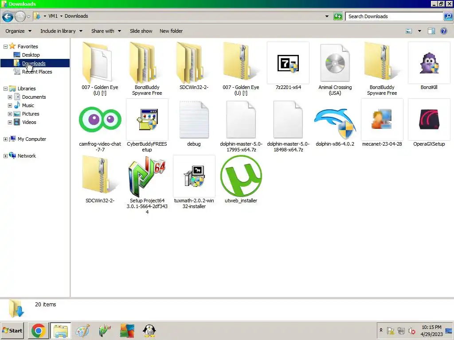This screenshot has width=454, height=340.
Task: Select the CyberBuddyFREESetup installer
Action: (x=147, y=120)
